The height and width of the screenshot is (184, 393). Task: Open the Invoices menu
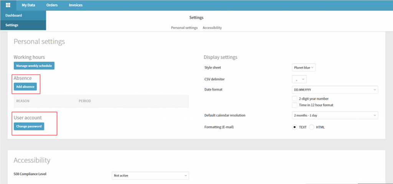76,5
